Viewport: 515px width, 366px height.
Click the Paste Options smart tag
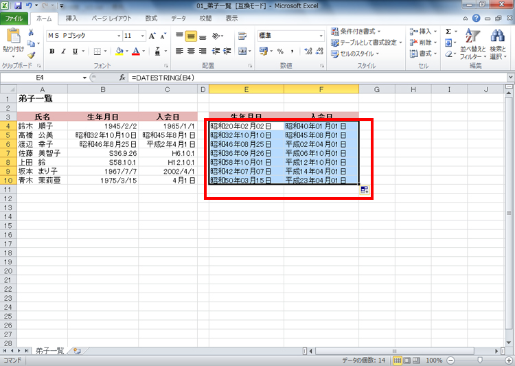pos(364,190)
